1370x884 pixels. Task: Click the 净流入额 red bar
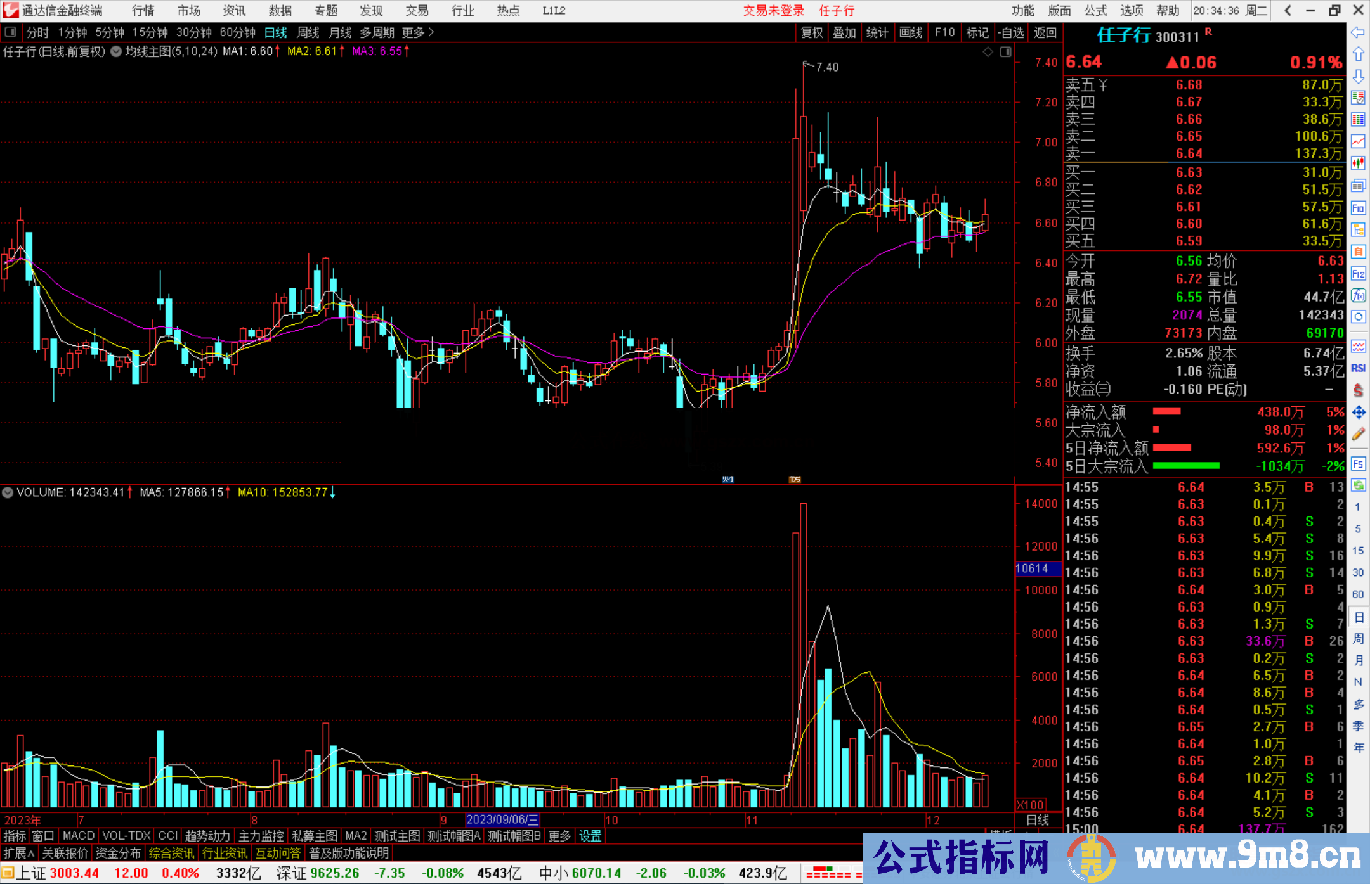1166,412
